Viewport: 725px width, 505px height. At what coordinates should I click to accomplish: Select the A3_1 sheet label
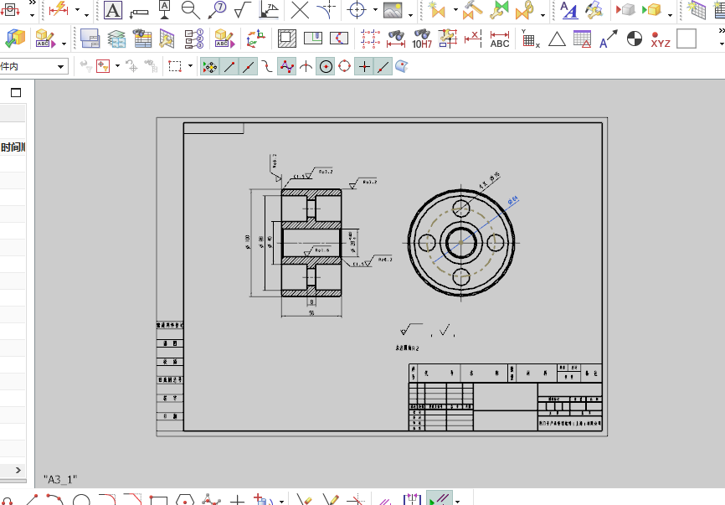click(60, 480)
